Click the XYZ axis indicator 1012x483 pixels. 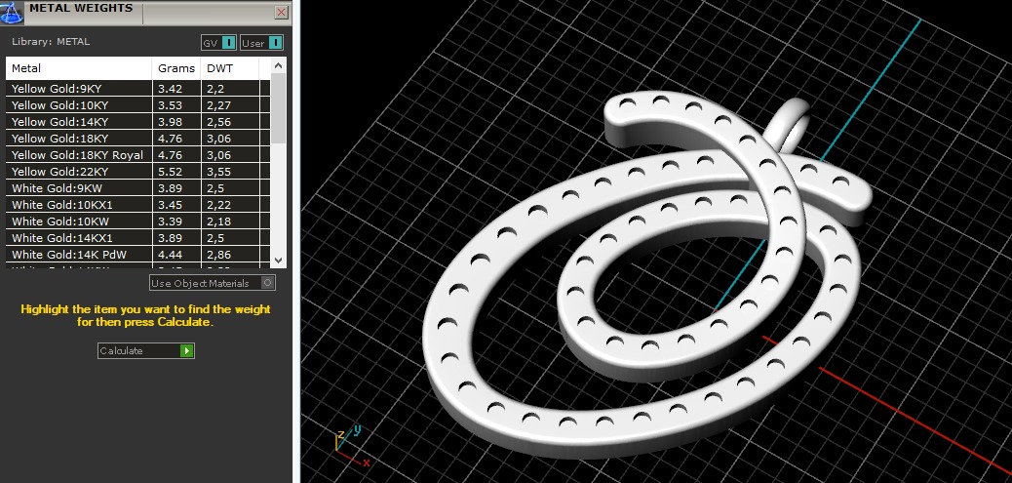tap(352, 446)
